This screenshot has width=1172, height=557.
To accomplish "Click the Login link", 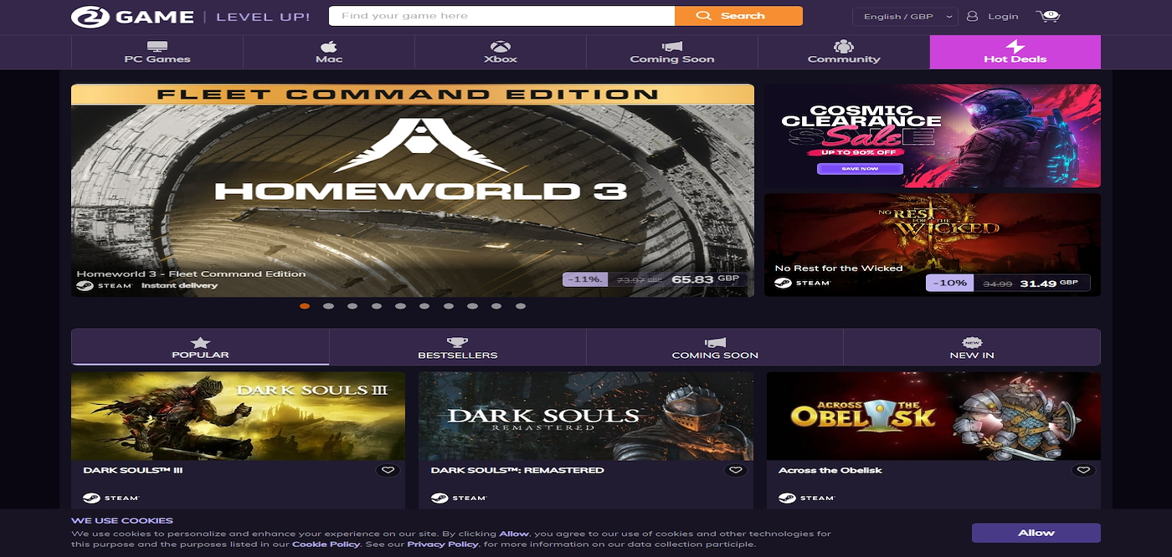I will click(x=1003, y=16).
